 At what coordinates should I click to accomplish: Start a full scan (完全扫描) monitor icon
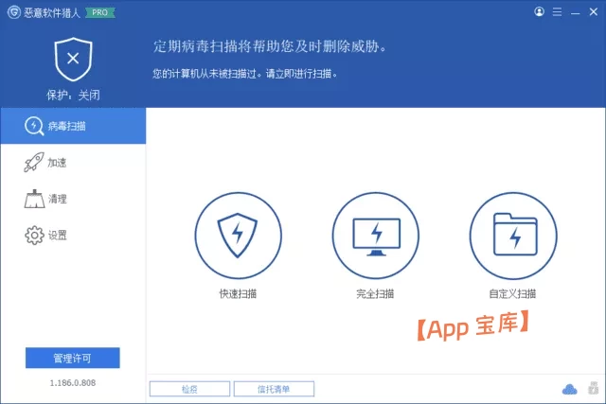(x=376, y=236)
